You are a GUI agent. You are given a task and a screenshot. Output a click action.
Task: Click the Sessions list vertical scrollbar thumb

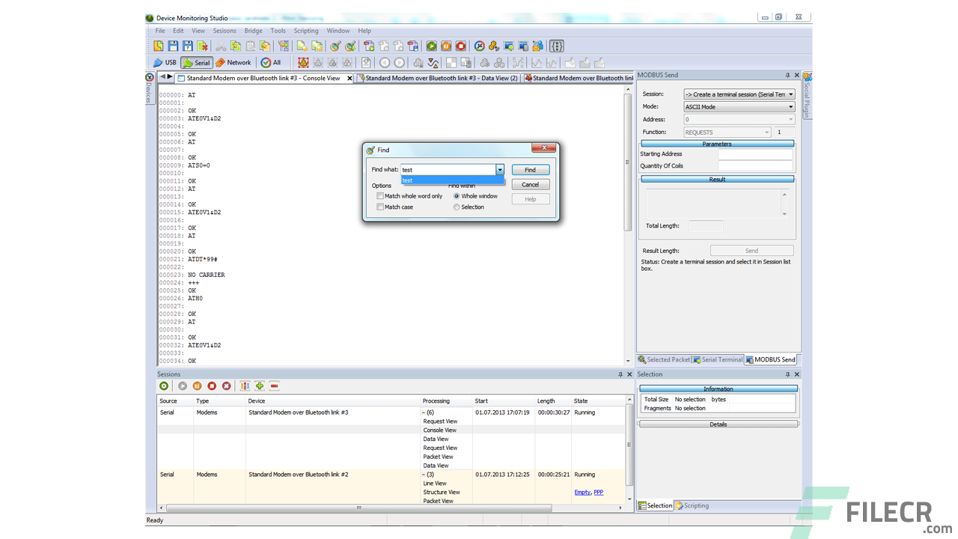pyautogui.click(x=629, y=446)
